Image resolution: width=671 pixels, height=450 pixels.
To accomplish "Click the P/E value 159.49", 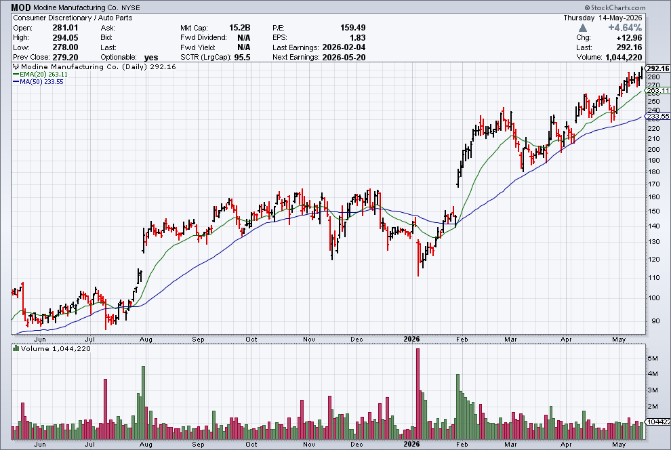I will pyautogui.click(x=353, y=28).
